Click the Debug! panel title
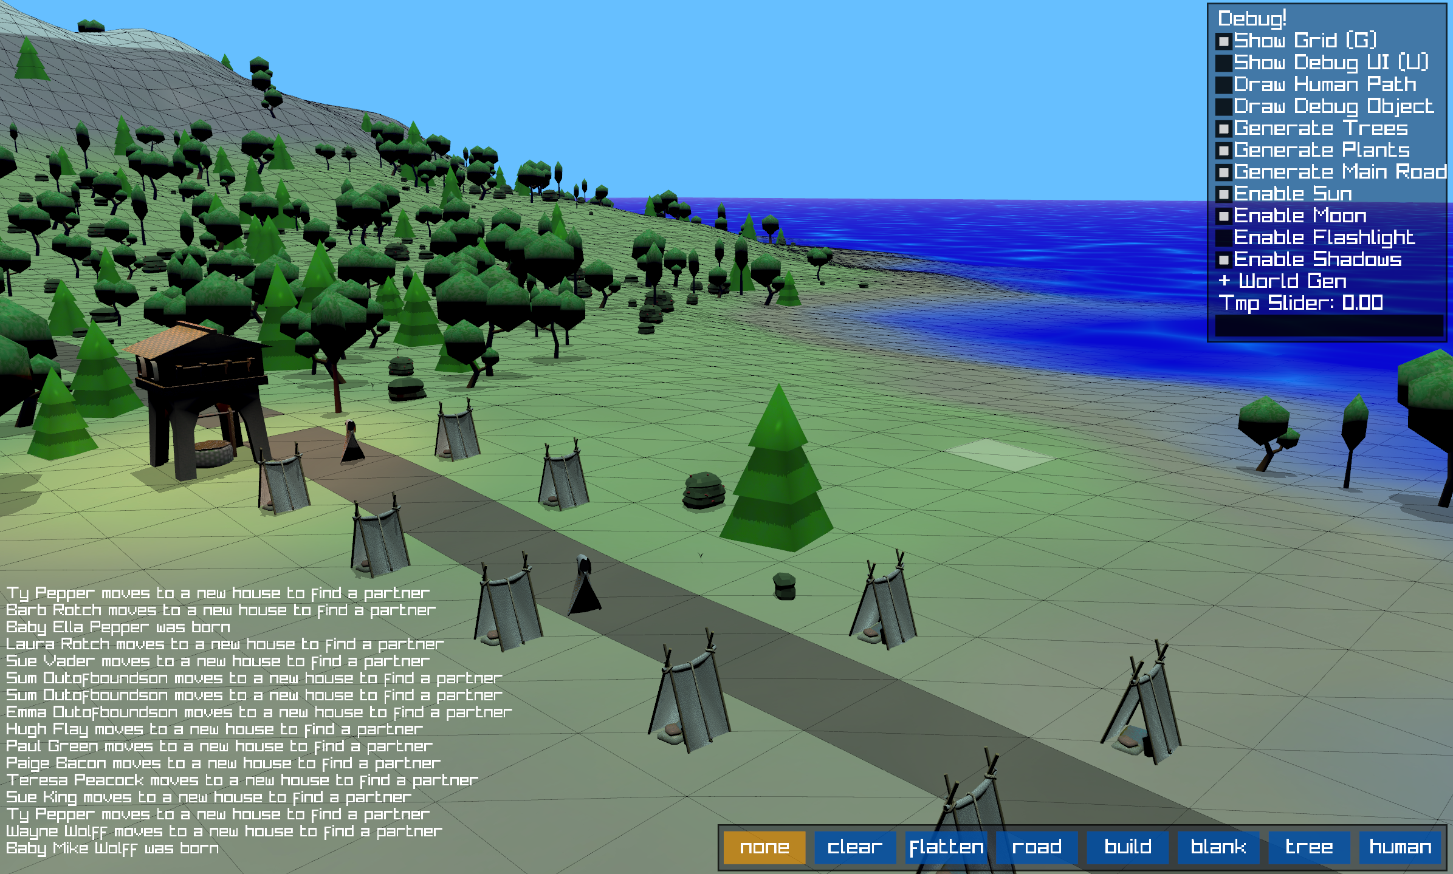1453x874 pixels. tap(1252, 19)
